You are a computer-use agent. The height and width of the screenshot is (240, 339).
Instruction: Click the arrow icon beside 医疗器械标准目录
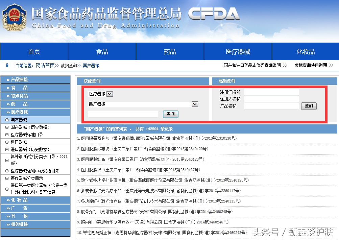coord(7,135)
